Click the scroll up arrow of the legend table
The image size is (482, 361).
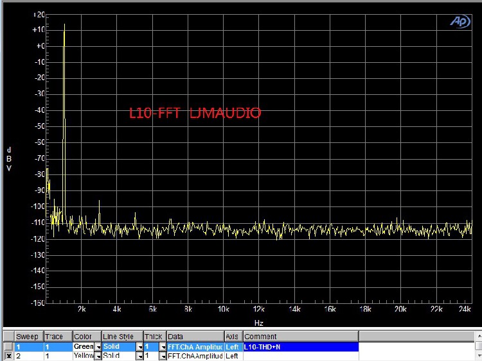tap(479, 336)
